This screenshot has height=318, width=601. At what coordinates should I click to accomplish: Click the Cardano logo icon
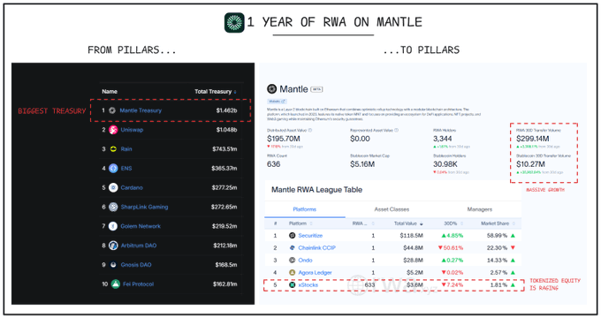113,188
